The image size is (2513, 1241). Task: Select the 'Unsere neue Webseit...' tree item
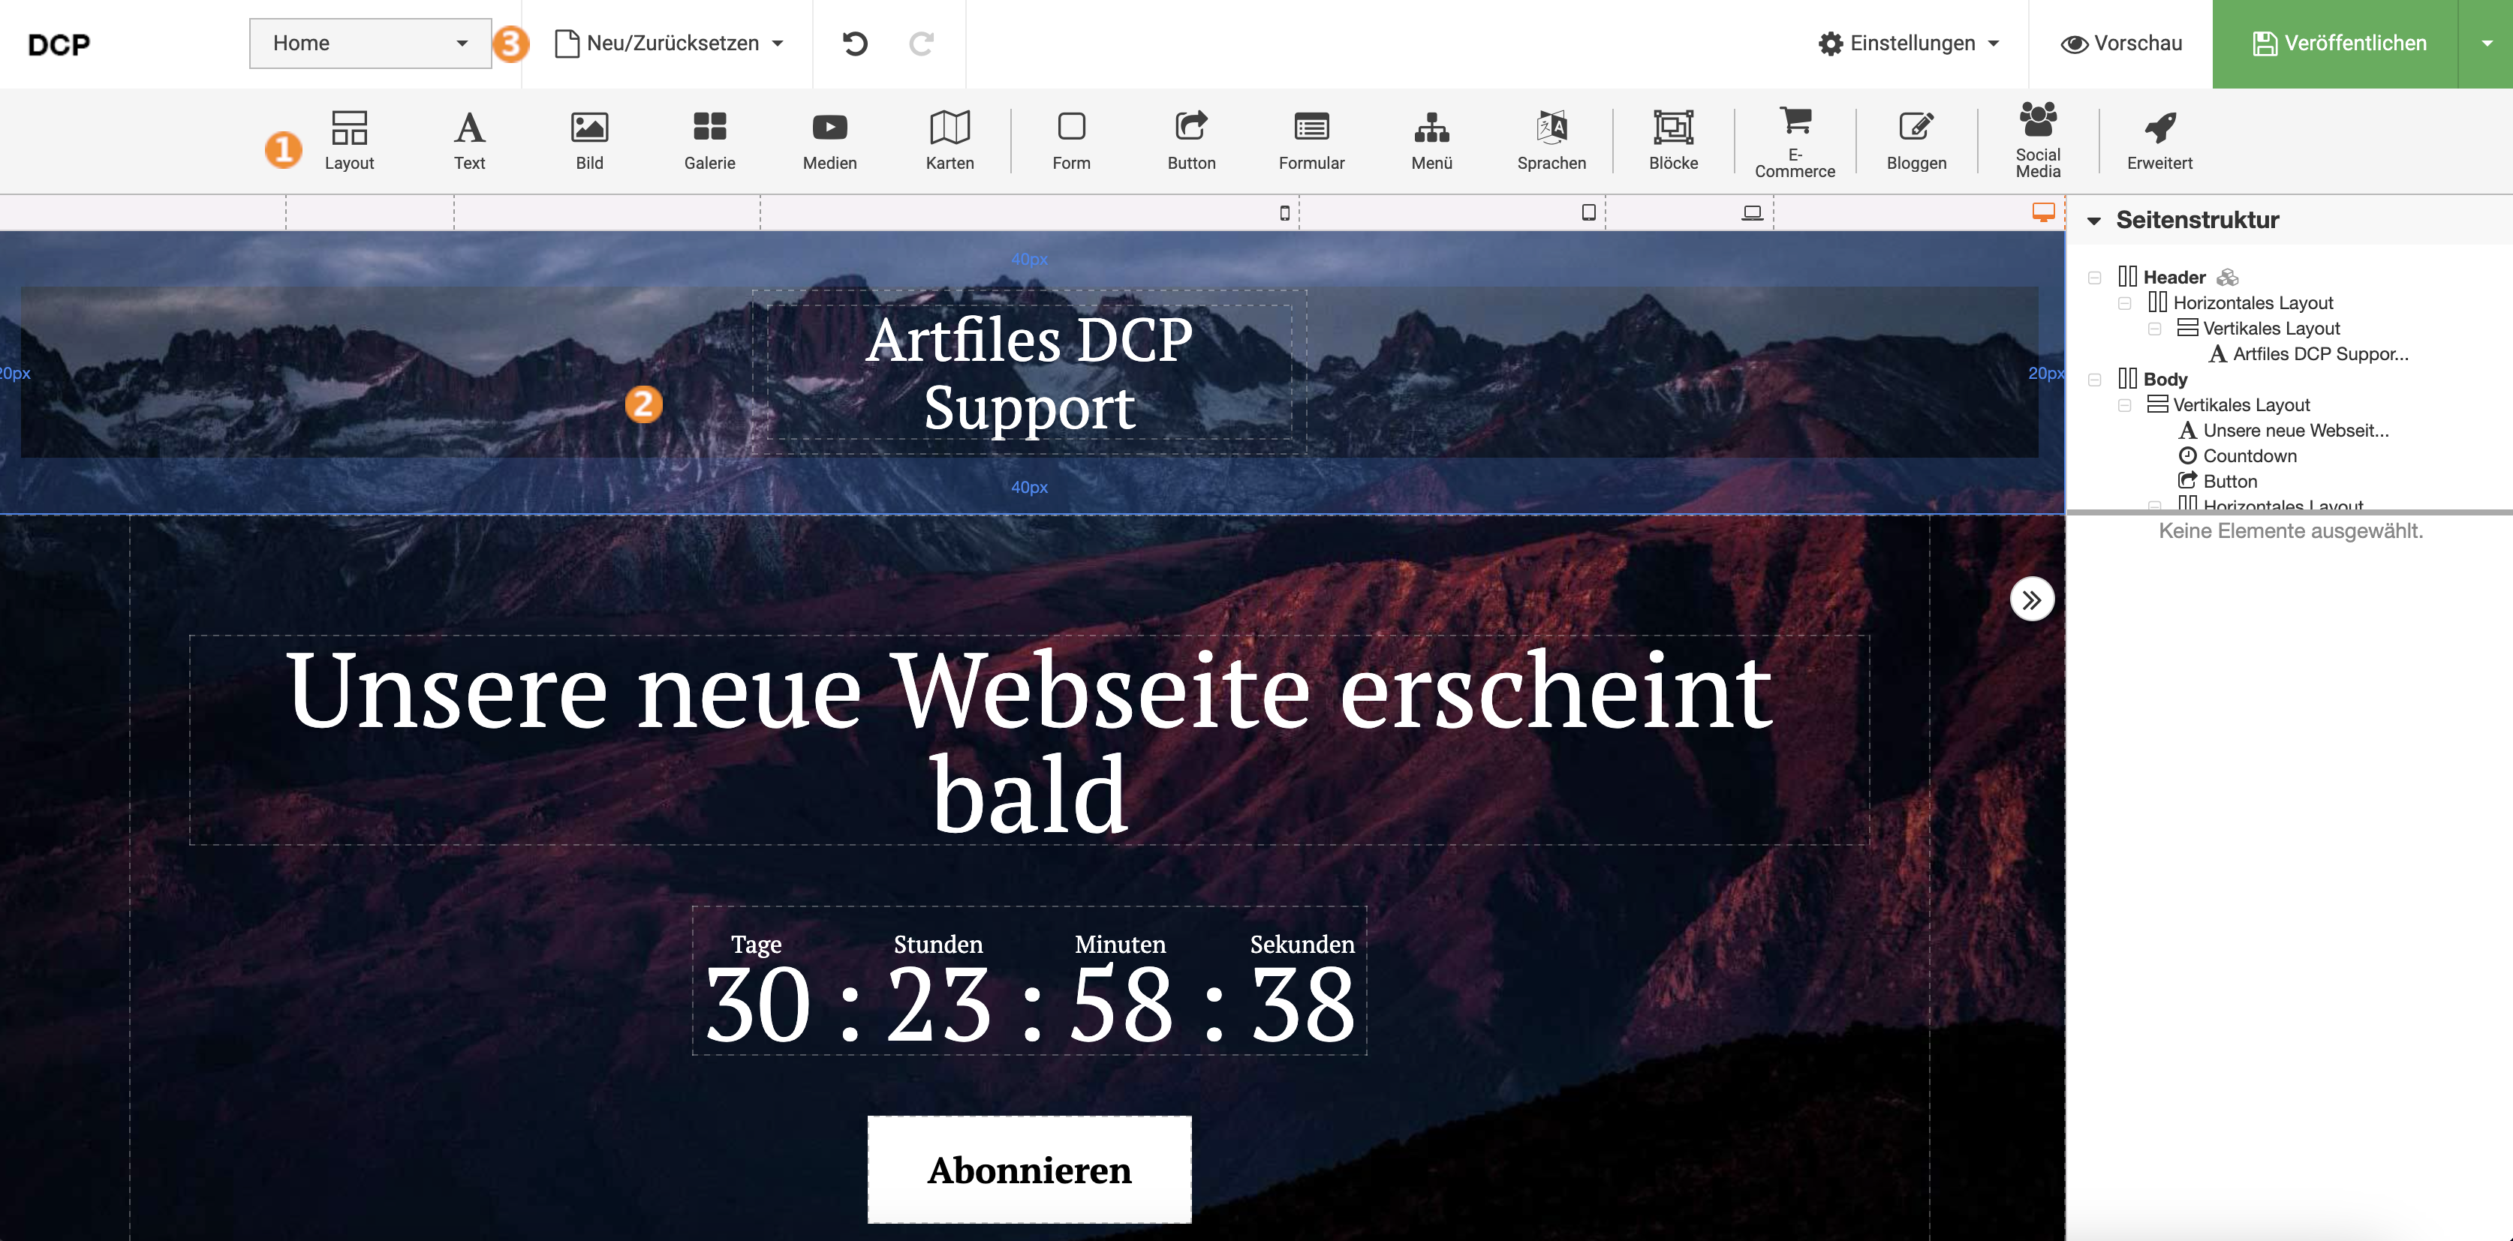coord(2295,430)
